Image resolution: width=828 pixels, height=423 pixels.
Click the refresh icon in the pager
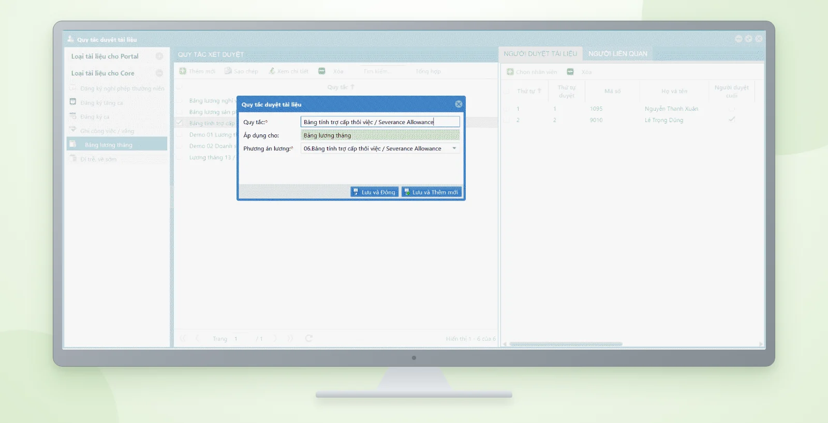(309, 338)
